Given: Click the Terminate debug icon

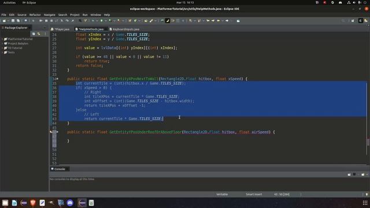Looking at the screenshot, I should (51, 21).
